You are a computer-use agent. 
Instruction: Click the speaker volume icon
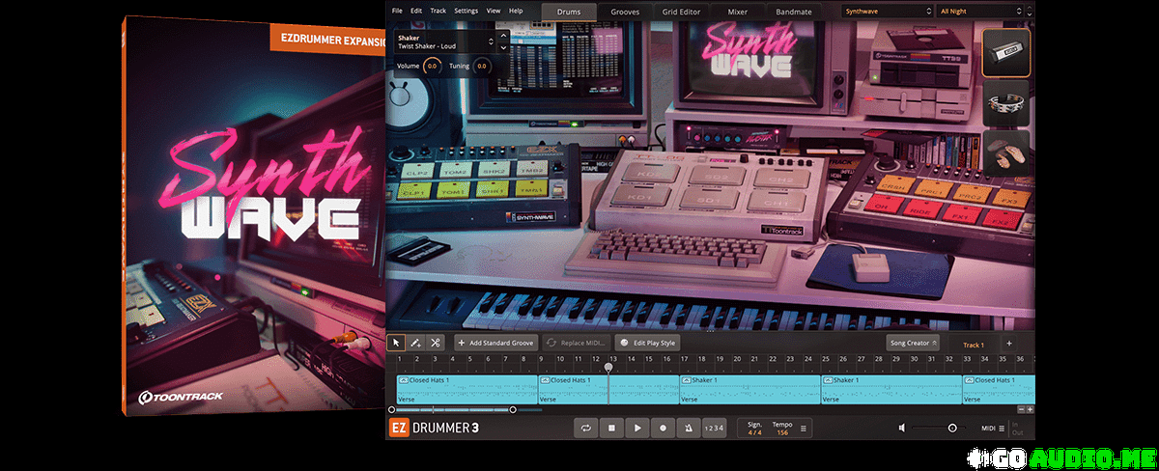click(902, 428)
